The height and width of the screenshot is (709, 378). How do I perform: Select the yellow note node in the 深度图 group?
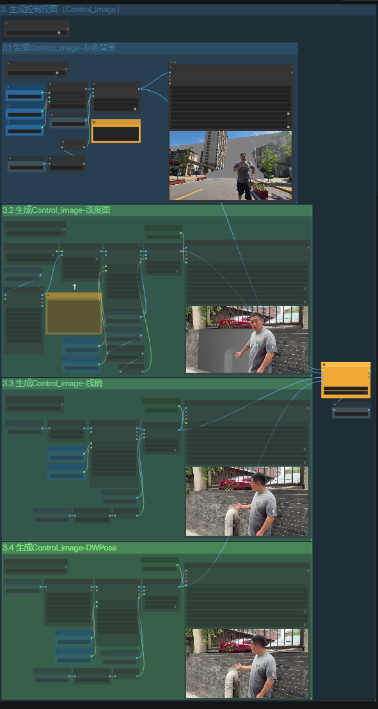pyautogui.click(x=74, y=313)
